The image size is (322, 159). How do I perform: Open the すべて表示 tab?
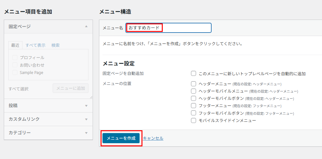tap(36, 45)
